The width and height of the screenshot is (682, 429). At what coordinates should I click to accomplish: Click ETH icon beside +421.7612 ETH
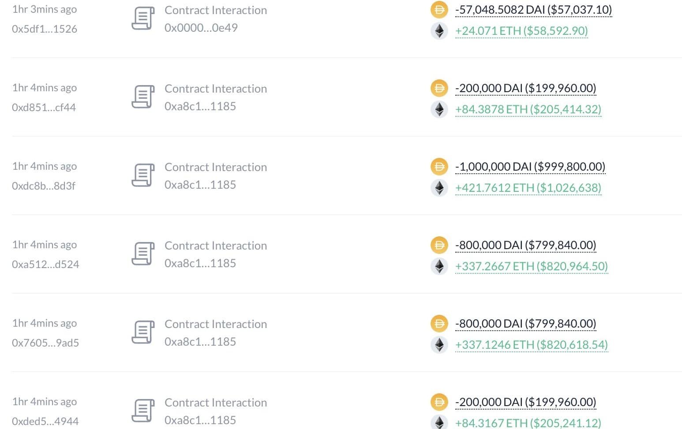pyautogui.click(x=439, y=188)
